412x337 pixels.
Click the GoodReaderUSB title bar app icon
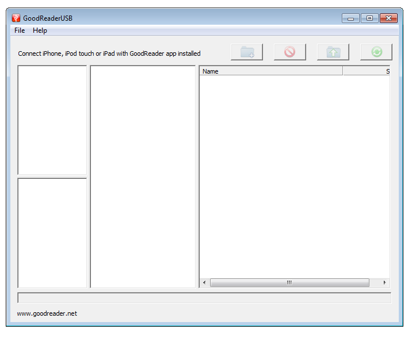click(16, 18)
